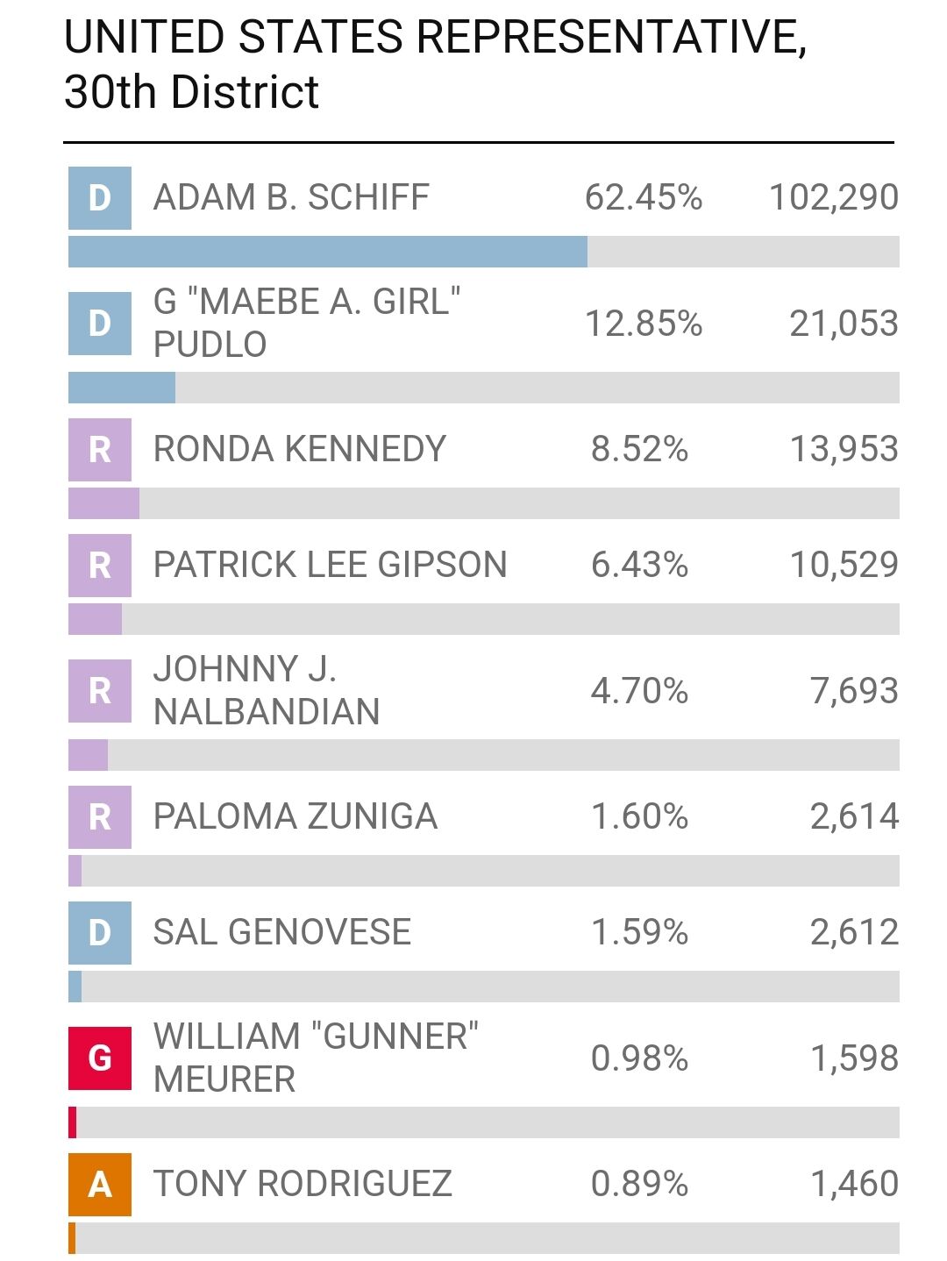Tap the R party badge next to Paloma Zuniga
Viewport: 947px width, 1261px height.
[100, 817]
